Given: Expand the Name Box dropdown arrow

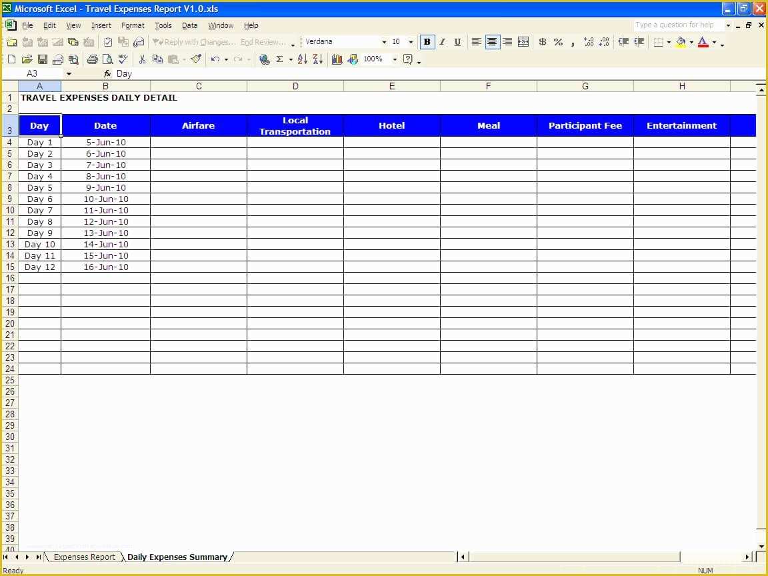Looking at the screenshot, I should (x=69, y=74).
